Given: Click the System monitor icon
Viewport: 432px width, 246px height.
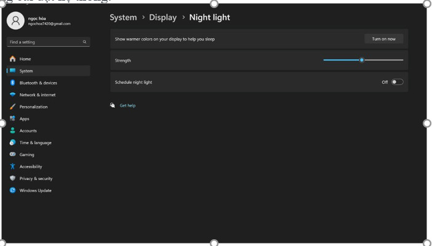Looking at the screenshot, I should pyautogui.click(x=13, y=71).
